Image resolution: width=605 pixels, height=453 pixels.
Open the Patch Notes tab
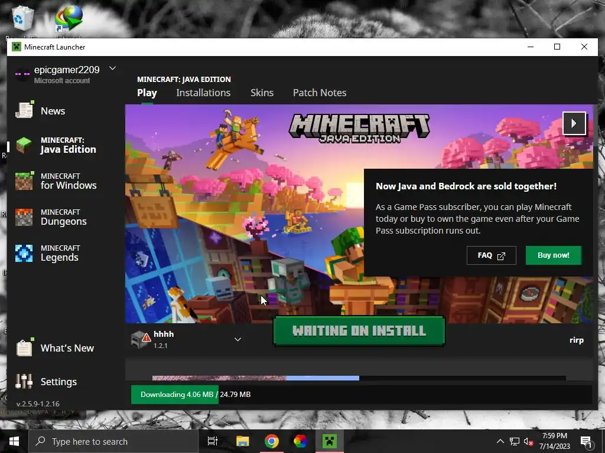click(320, 93)
